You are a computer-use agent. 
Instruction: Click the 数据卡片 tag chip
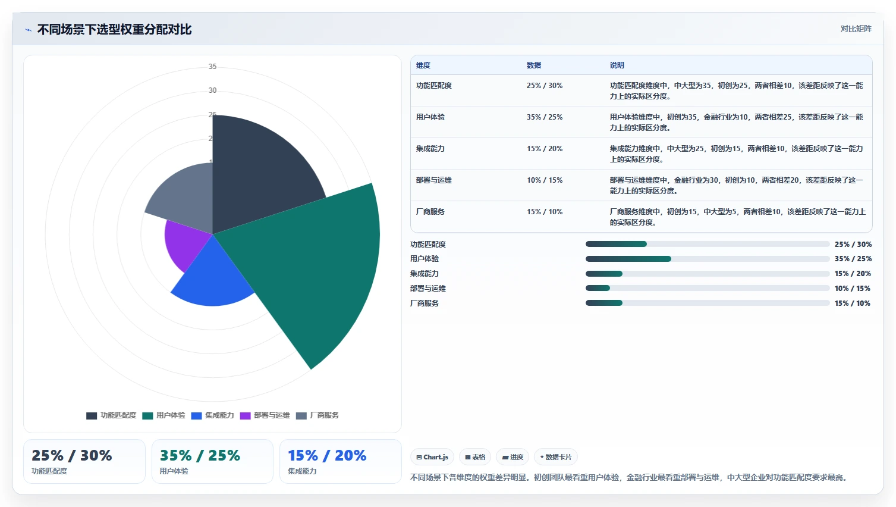coord(556,457)
